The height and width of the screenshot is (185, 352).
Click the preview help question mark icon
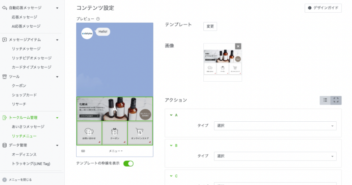pos(98,19)
